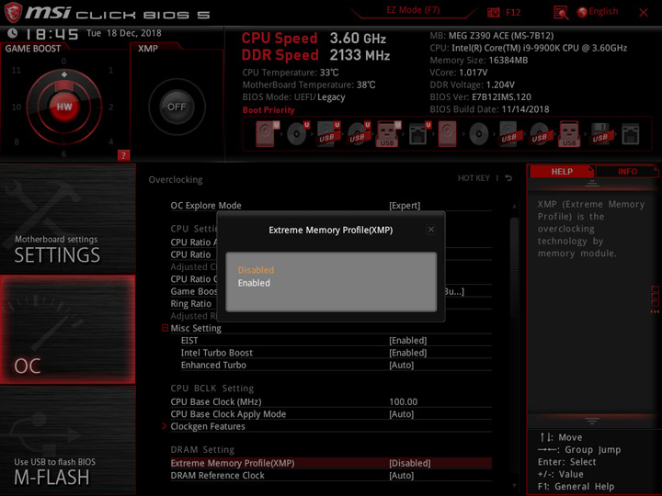
Task: Click the back arrow next to HOT KEY
Action: point(508,178)
